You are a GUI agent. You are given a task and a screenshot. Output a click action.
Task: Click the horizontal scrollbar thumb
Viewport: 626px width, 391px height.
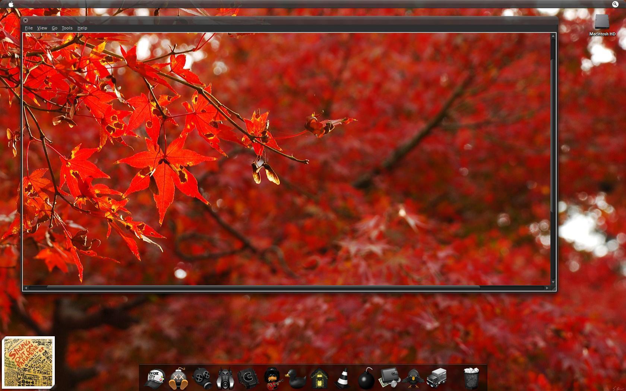click(263, 288)
